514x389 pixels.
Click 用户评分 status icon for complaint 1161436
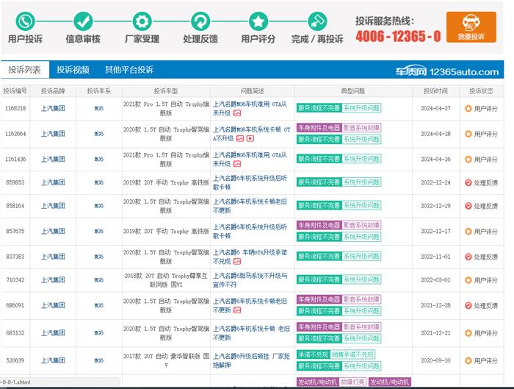[x=468, y=160]
